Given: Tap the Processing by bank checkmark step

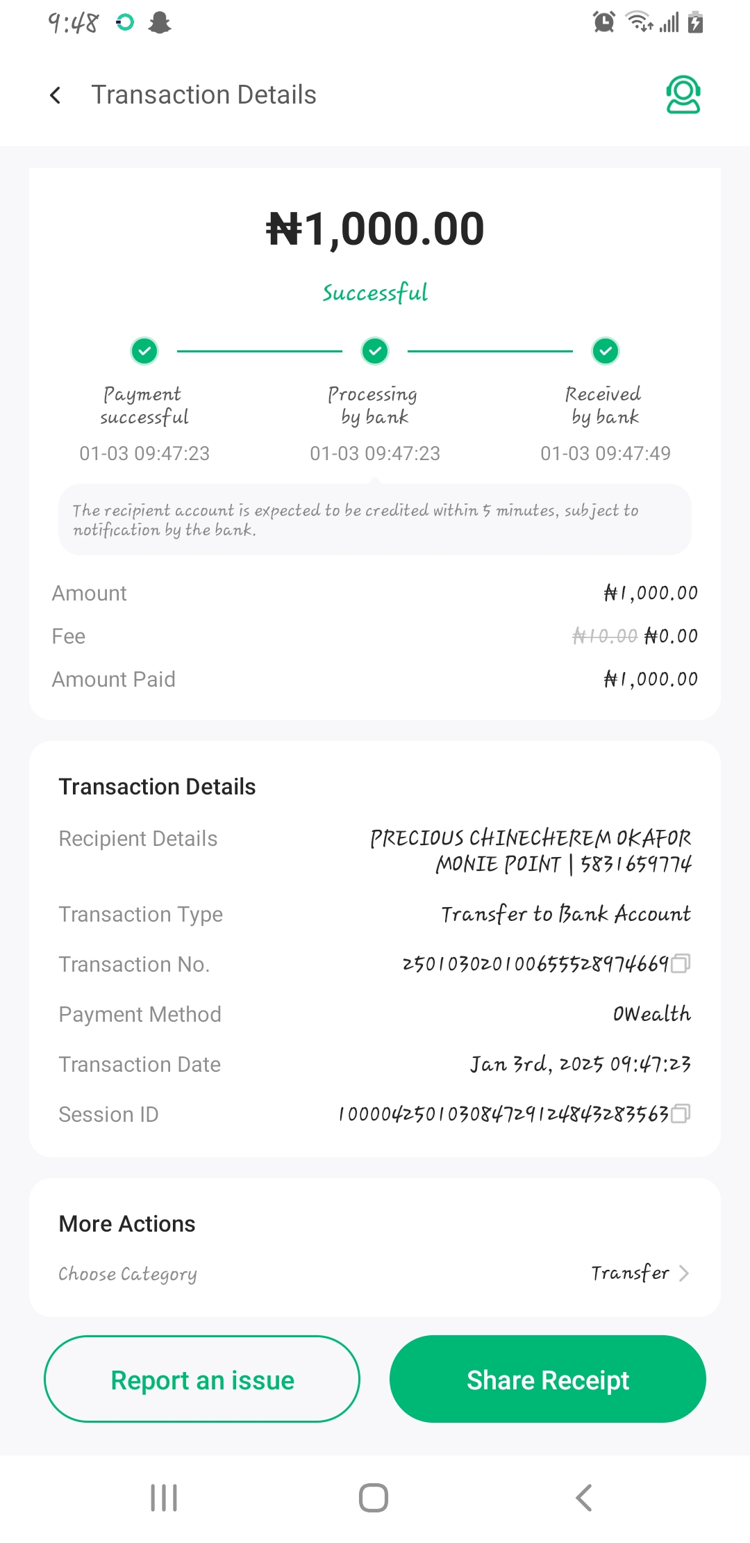Looking at the screenshot, I should pos(375,351).
